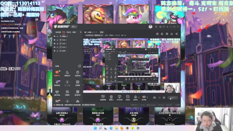Click the unlock icon in header toolbar
Image resolution: width=233 pixels, height=131 pixels.
pos(162,34)
